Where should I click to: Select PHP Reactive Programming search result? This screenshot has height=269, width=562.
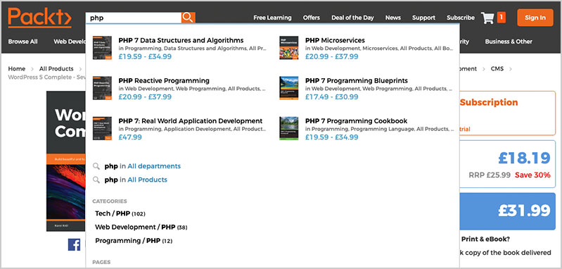[x=164, y=80]
